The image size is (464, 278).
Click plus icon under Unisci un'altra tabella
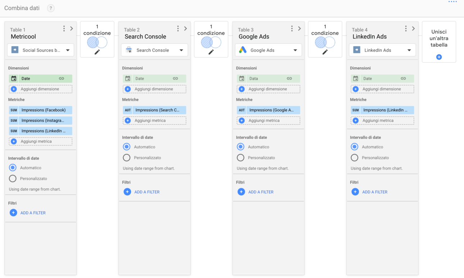(439, 57)
